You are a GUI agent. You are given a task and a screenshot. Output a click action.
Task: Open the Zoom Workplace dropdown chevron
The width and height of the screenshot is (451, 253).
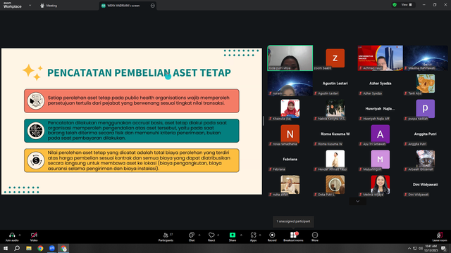30,5
